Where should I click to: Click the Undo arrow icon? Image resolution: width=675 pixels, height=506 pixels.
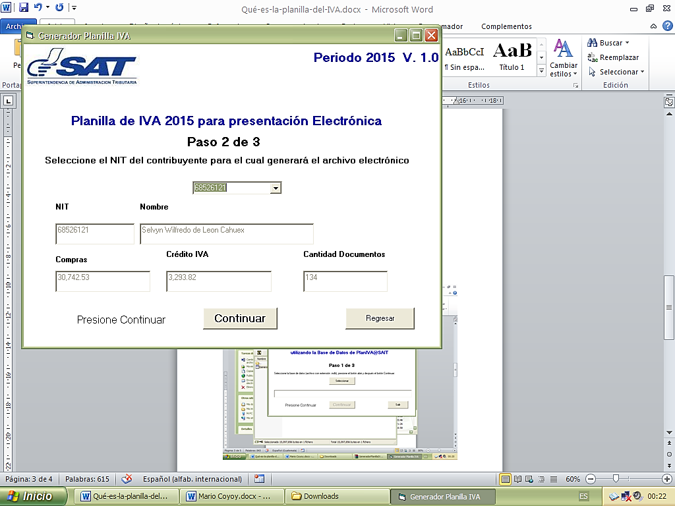coord(38,7)
